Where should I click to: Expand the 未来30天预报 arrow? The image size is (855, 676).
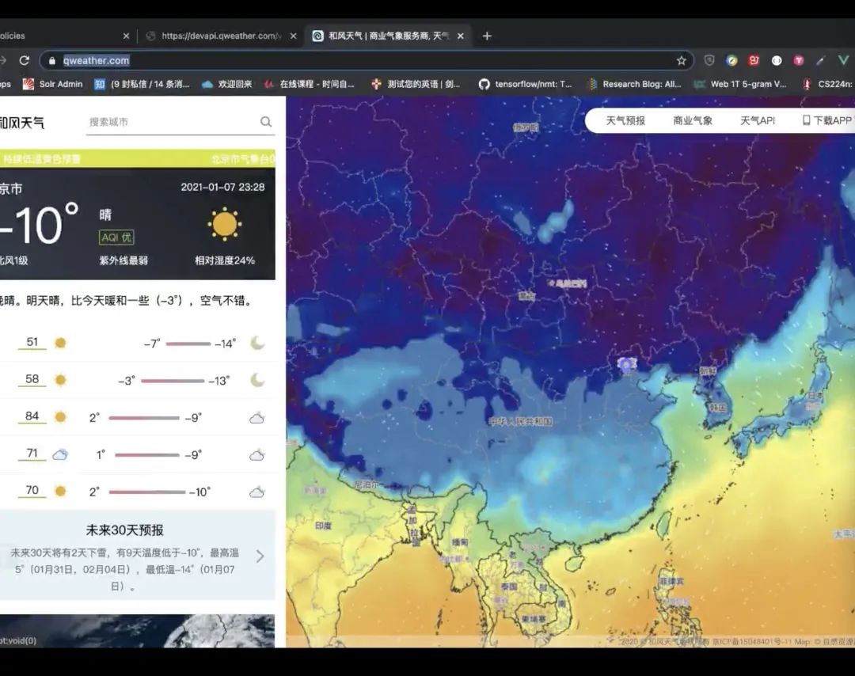pyautogui.click(x=260, y=556)
